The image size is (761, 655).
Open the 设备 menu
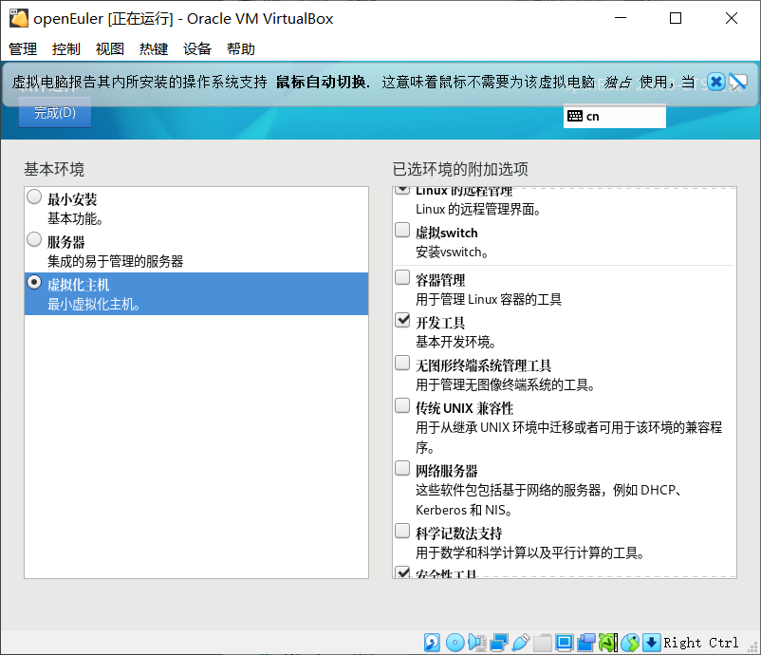click(197, 49)
